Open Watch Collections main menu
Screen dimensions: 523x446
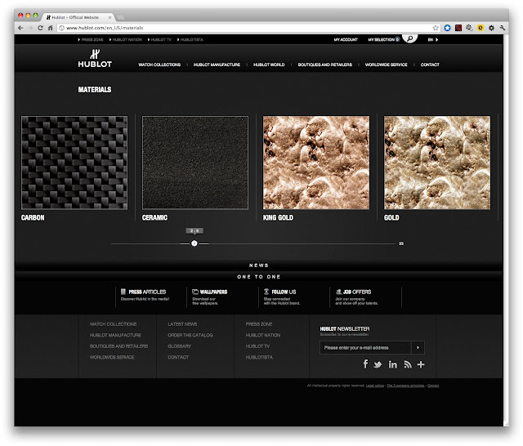(x=159, y=65)
